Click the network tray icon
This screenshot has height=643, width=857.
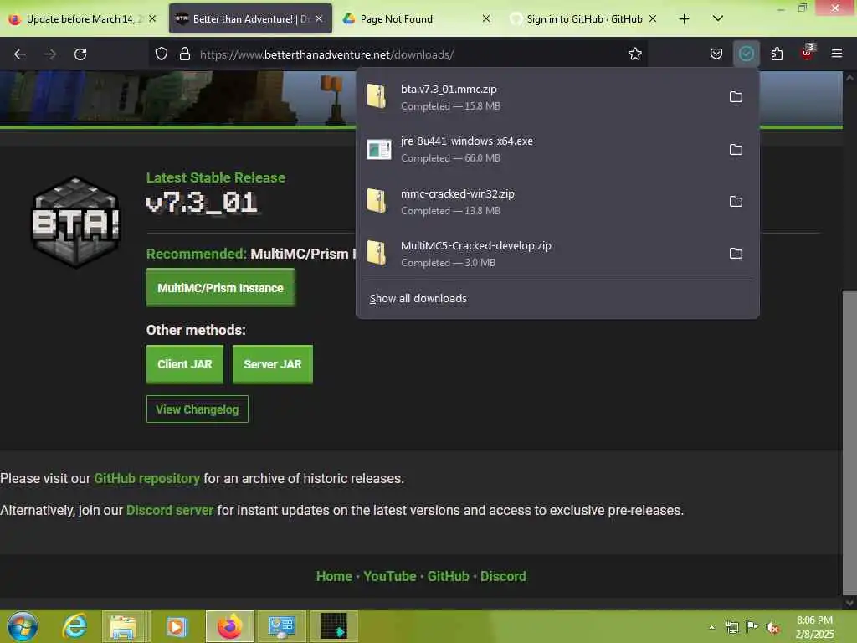(x=731, y=627)
